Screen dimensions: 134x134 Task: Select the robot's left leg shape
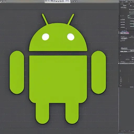coord(42,113)
